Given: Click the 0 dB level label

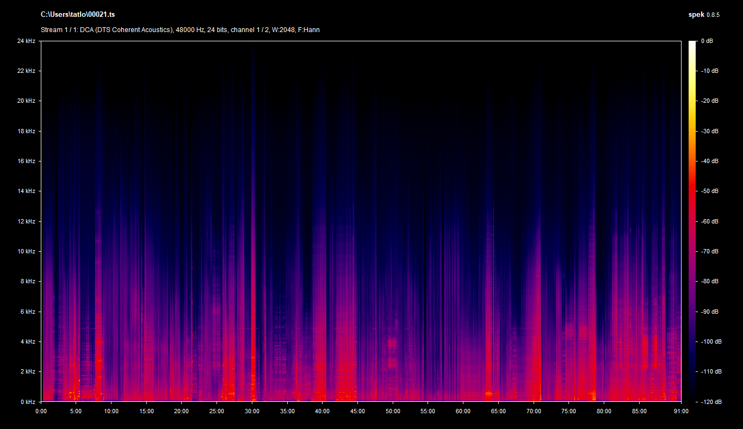Looking at the screenshot, I should click(x=707, y=41).
